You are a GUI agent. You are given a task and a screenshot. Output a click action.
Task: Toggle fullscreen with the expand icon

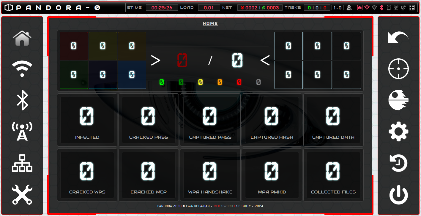411,8
